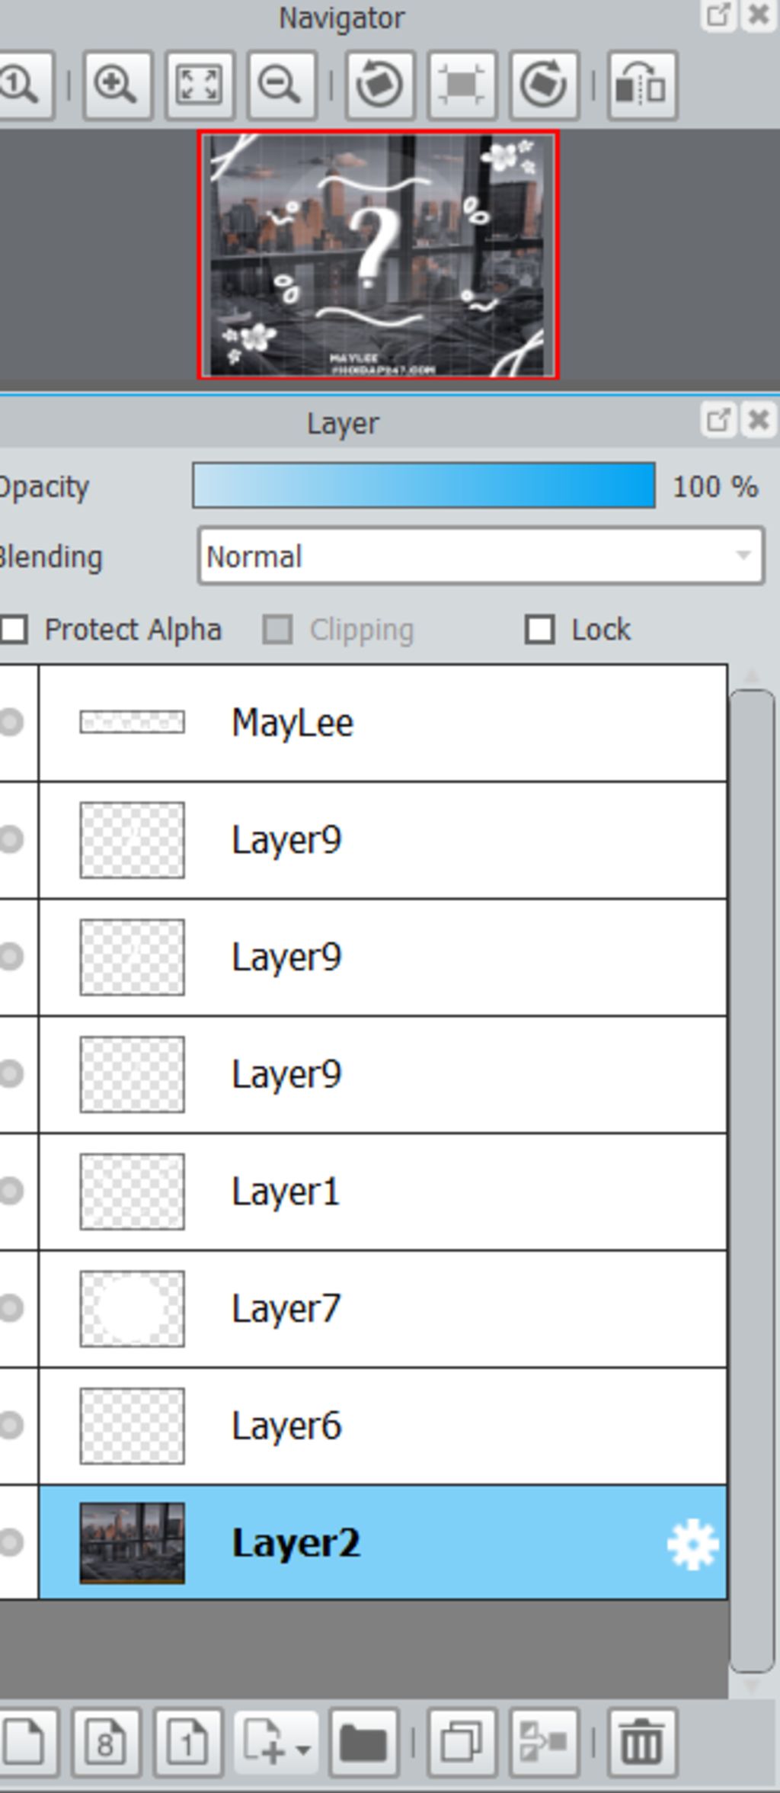This screenshot has height=1793, width=780.
Task: Toggle visibility of MayLee layer
Action: tap(11, 723)
